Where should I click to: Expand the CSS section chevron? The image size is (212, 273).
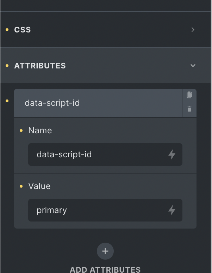coord(193,30)
